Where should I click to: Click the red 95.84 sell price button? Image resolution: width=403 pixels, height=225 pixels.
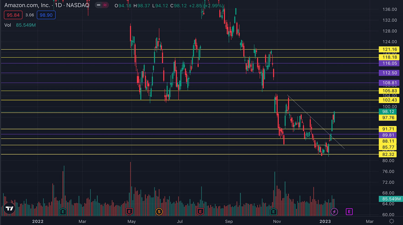(x=13, y=15)
